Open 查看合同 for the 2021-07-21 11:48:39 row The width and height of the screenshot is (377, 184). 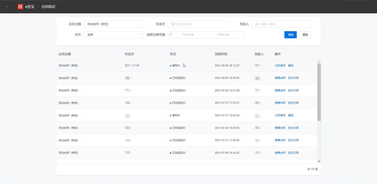point(280,140)
